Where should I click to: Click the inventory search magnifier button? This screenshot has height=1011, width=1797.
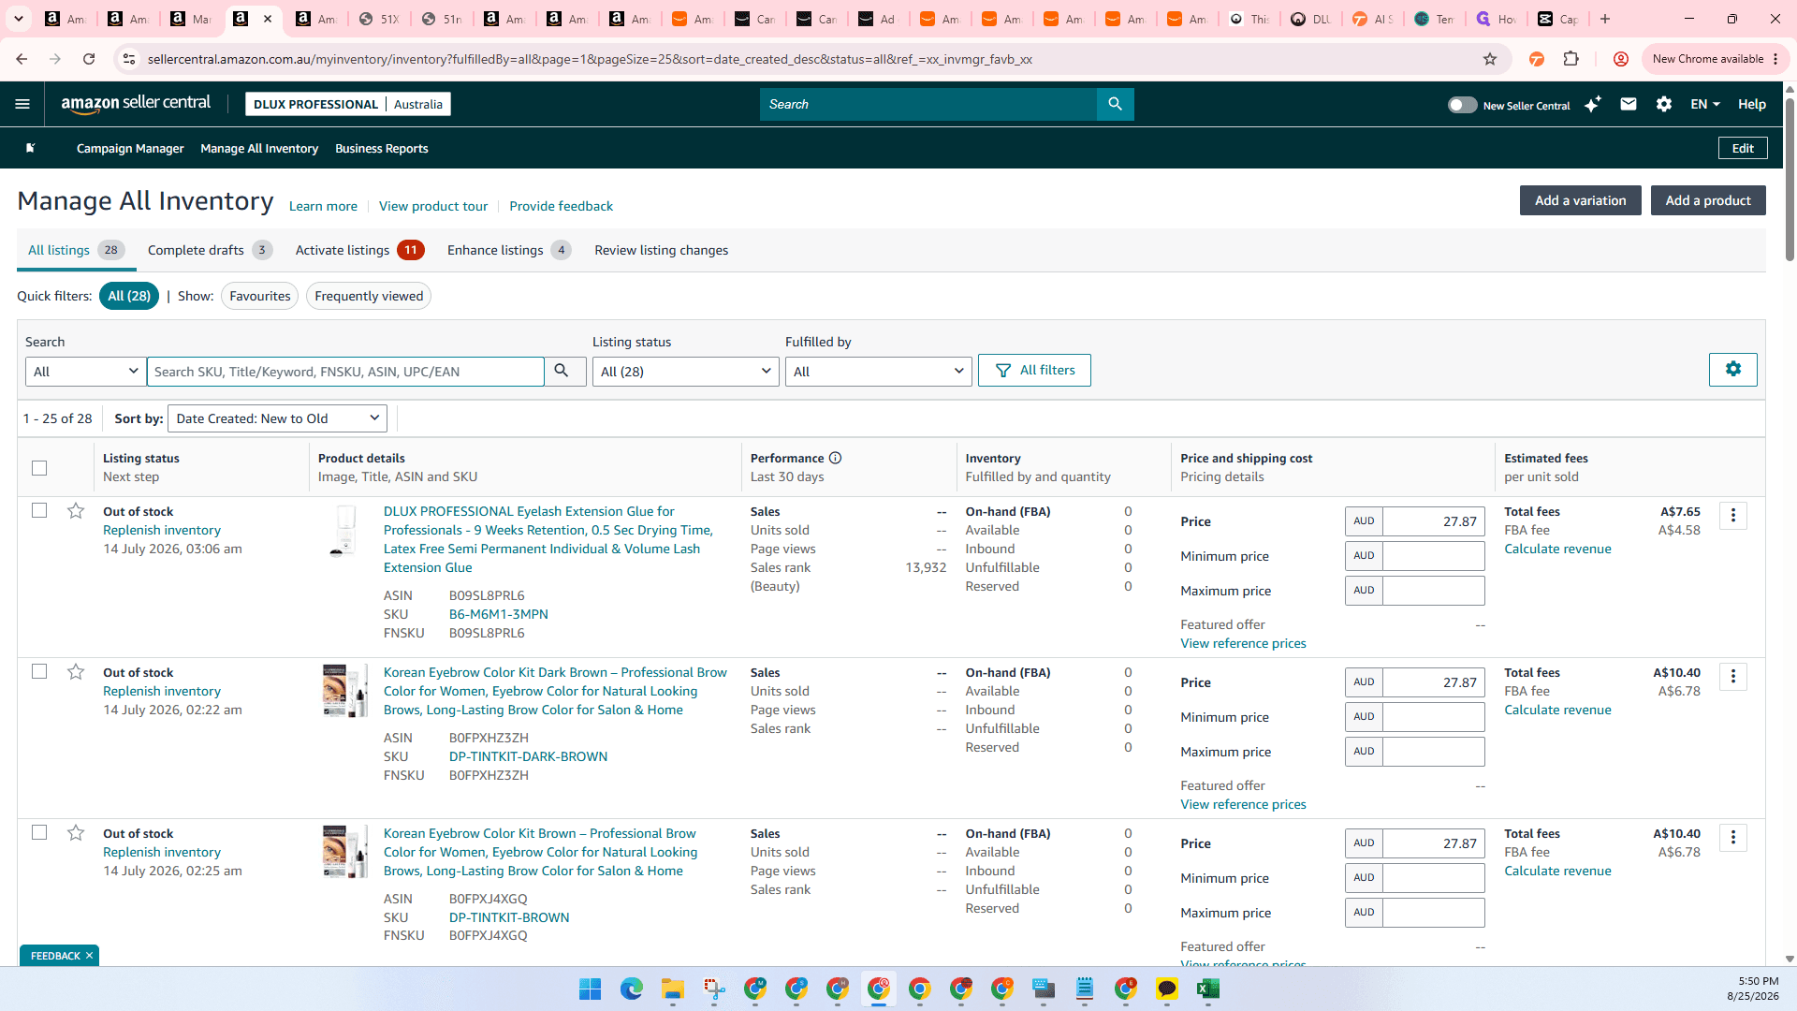tap(564, 371)
